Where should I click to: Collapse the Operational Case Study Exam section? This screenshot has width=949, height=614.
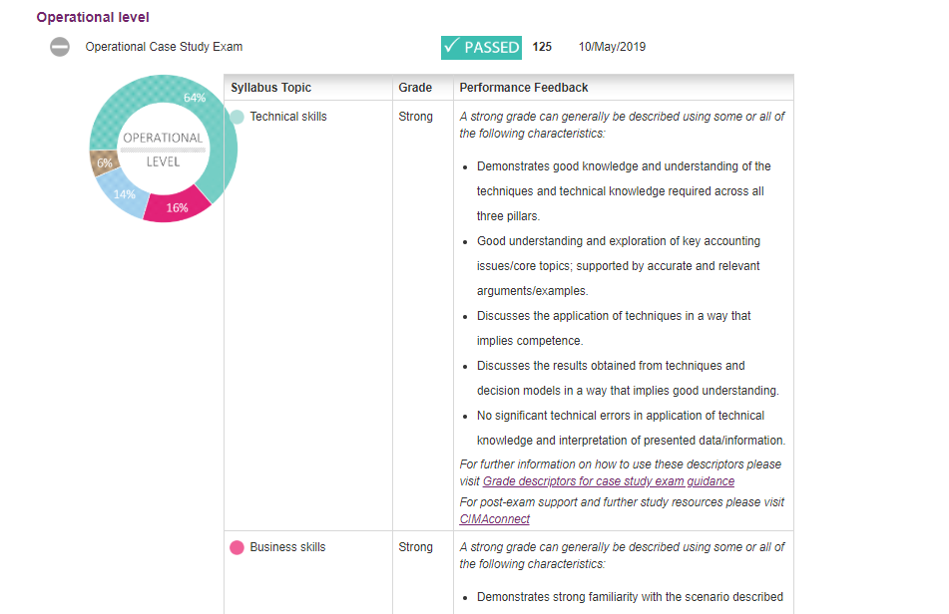[x=60, y=47]
